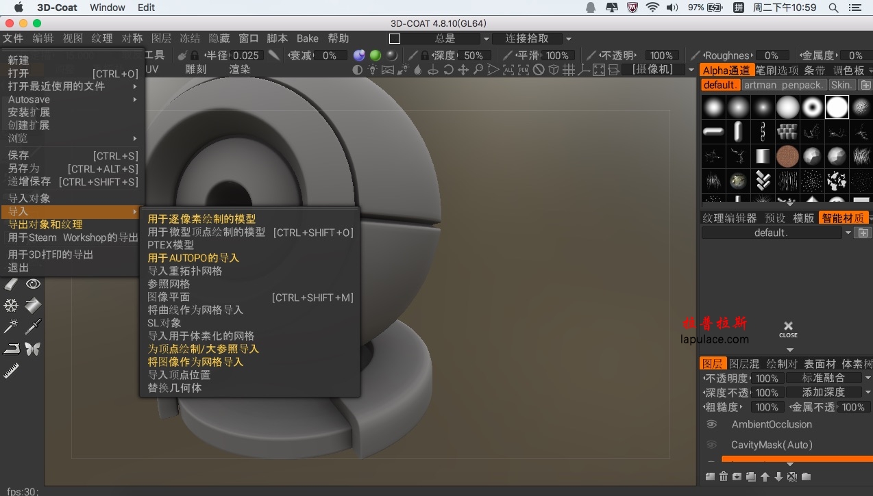Switch to the 图层 tab

[x=713, y=364]
